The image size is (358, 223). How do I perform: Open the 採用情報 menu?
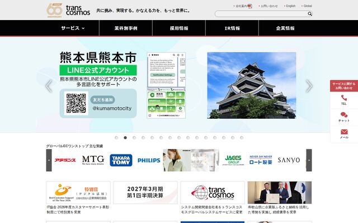(179, 28)
